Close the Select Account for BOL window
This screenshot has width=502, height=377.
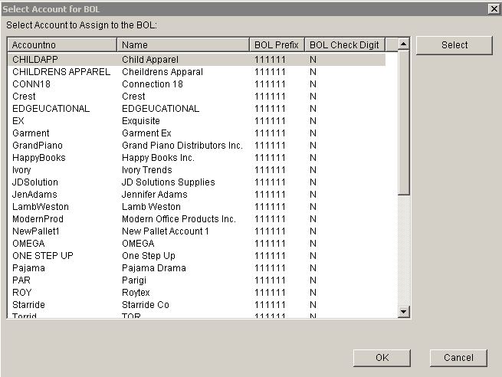[494, 9]
